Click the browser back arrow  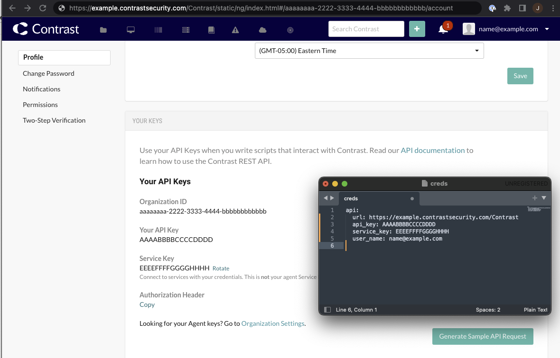pyautogui.click(x=12, y=8)
